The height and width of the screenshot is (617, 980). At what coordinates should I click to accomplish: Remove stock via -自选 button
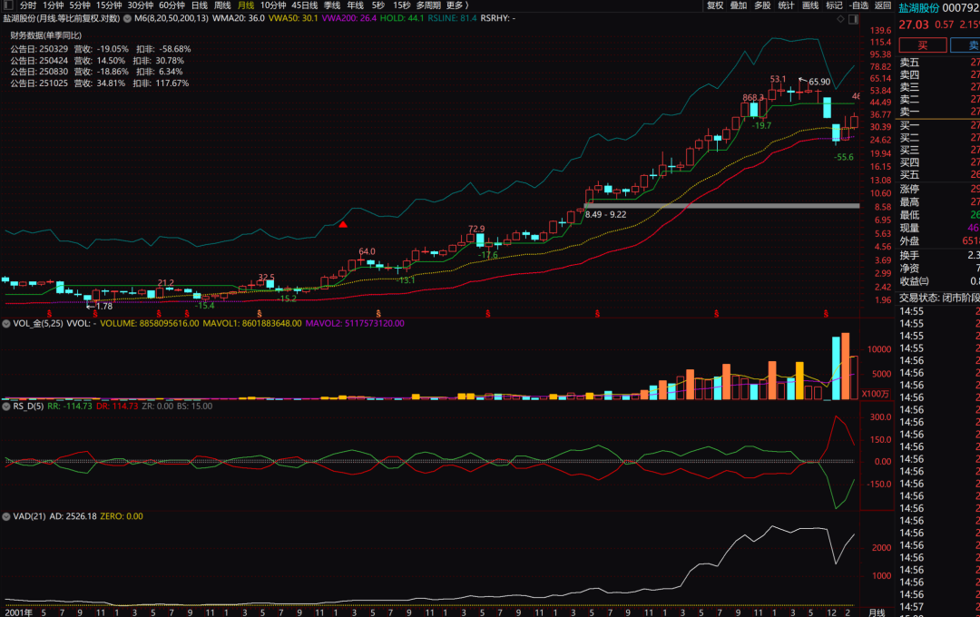coord(859,5)
